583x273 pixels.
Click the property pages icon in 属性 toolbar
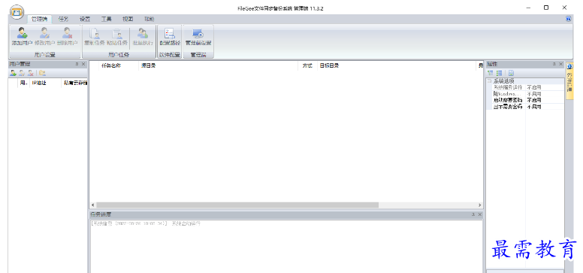click(511, 73)
